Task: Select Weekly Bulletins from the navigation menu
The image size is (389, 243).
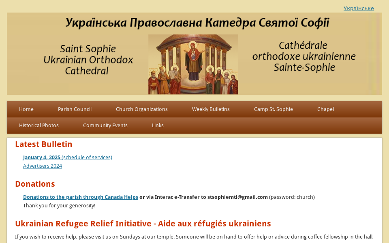Action: tap(211, 109)
